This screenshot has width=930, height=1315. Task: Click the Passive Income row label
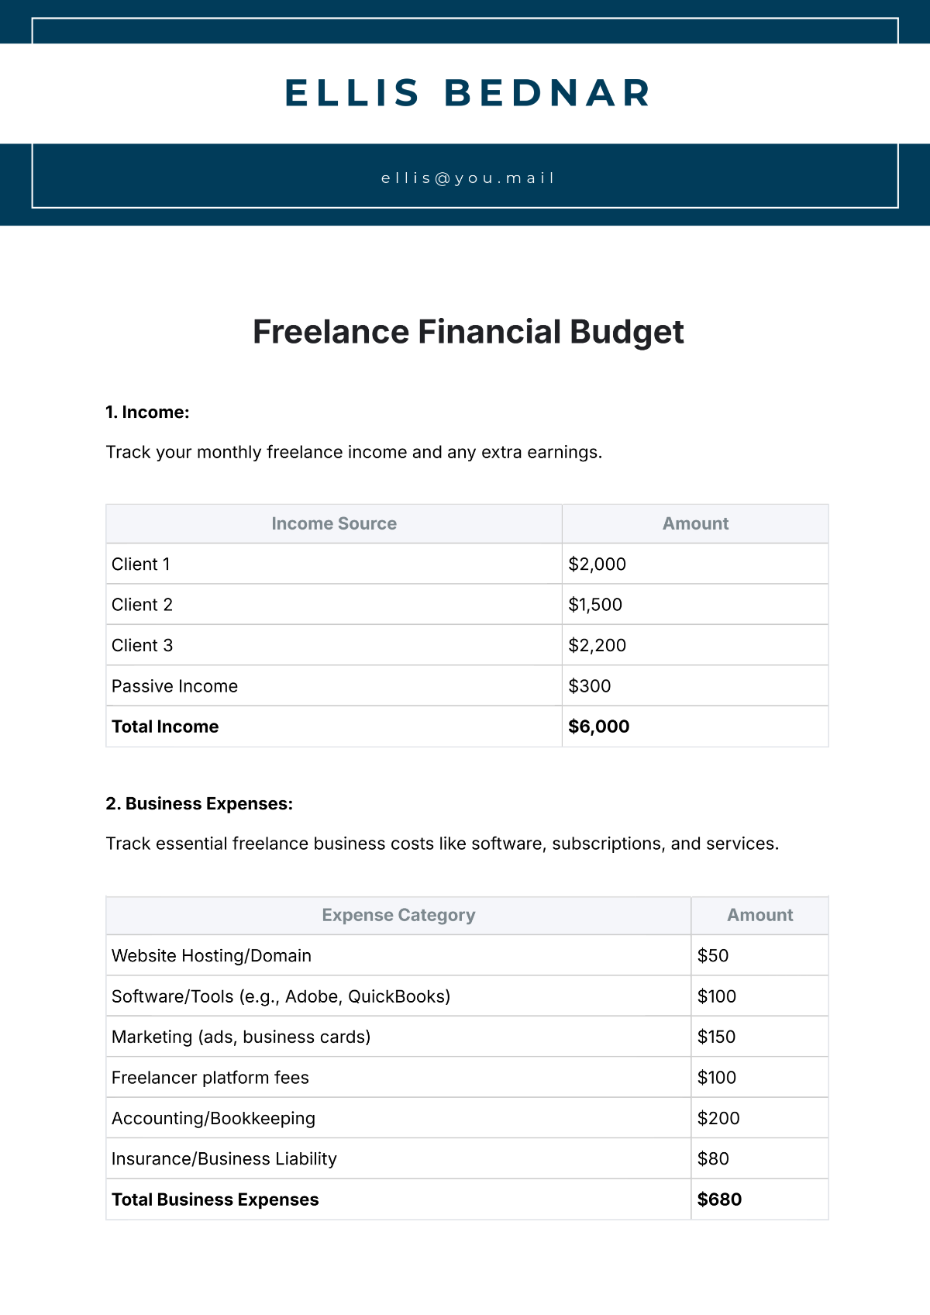coord(174,686)
